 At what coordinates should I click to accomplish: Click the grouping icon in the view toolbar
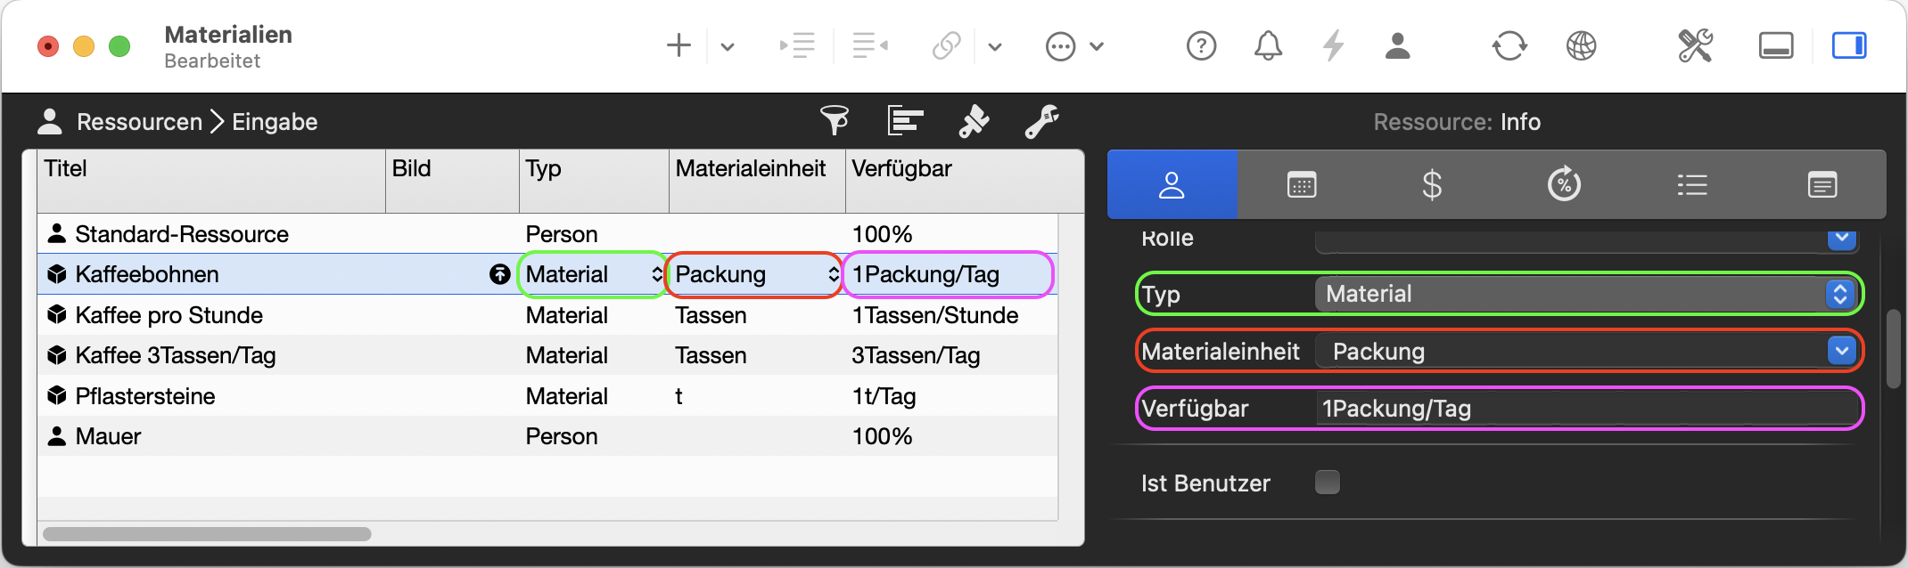pos(903,121)
